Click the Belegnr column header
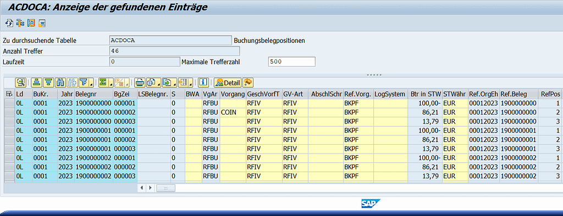Screen dimensions: 563x216 pos(93,94)
